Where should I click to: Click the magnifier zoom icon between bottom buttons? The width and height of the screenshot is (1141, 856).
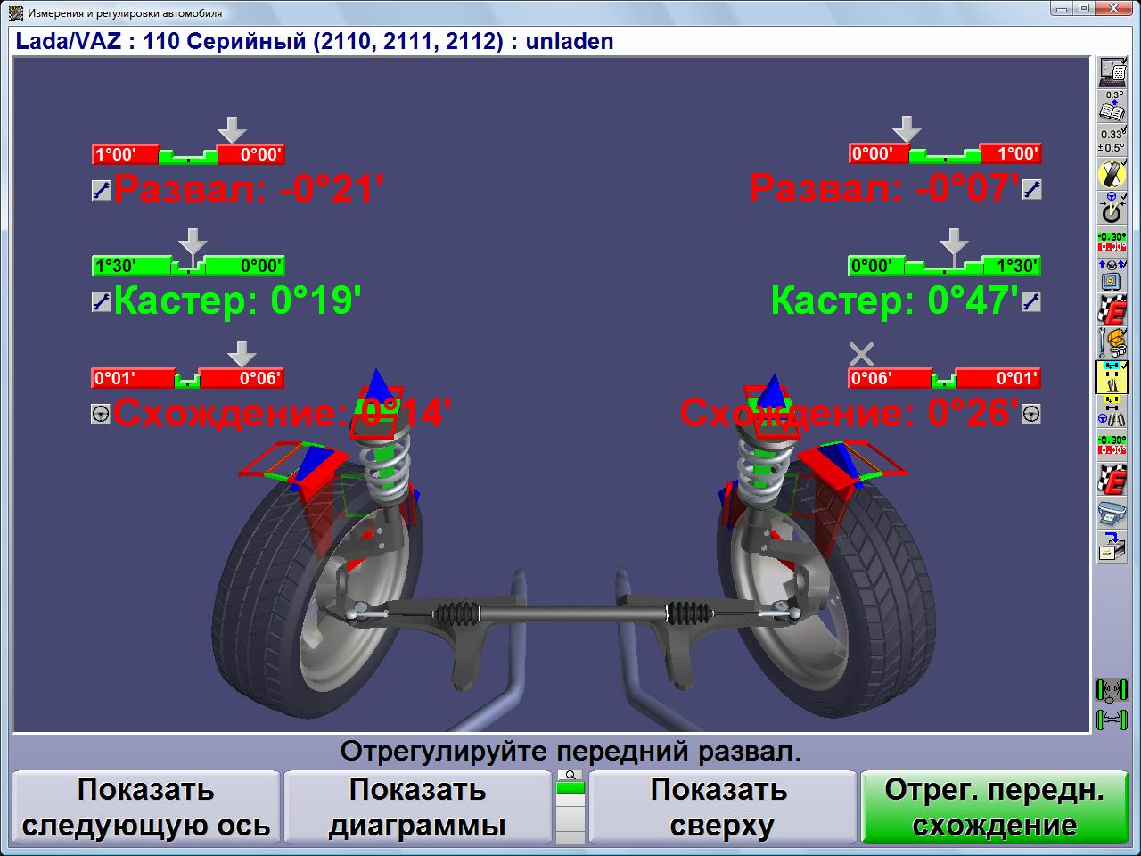[570, 775]
